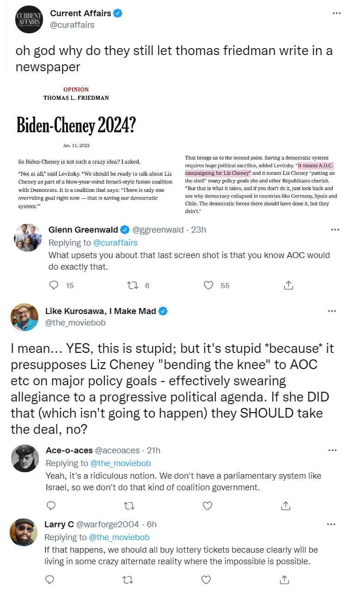Reply to Larry C's tweet

point(51,580)
